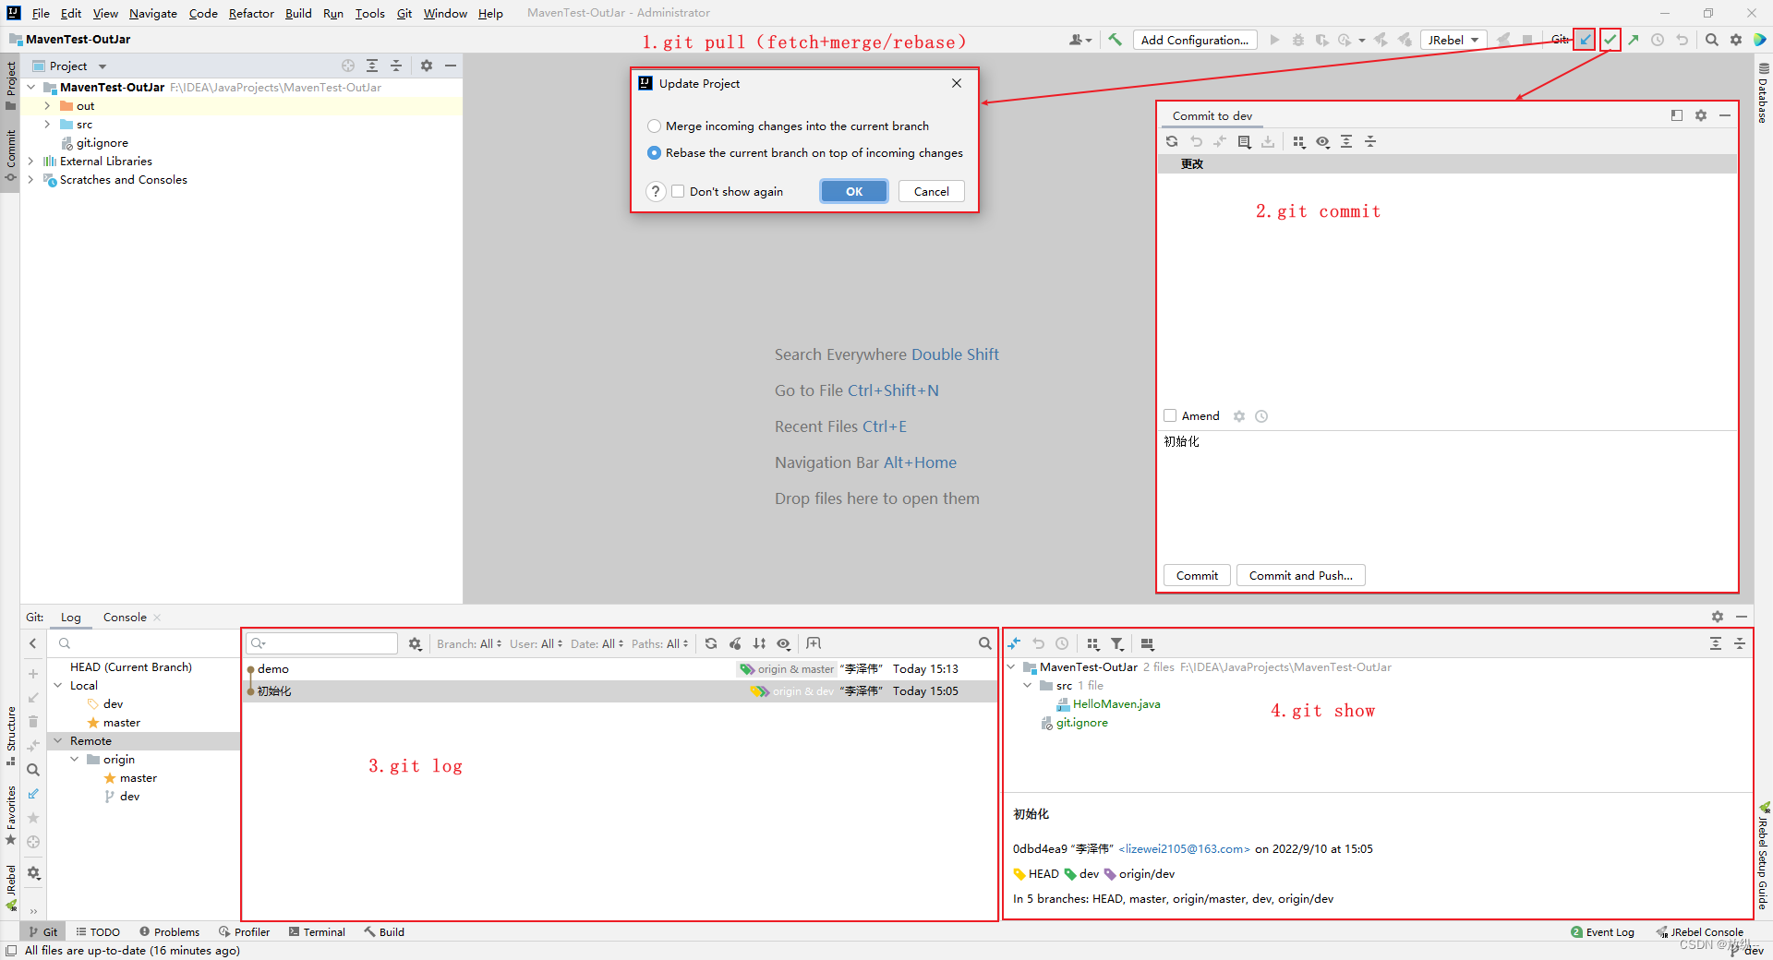Click Commit and Push button

(x=1300, y=575)
